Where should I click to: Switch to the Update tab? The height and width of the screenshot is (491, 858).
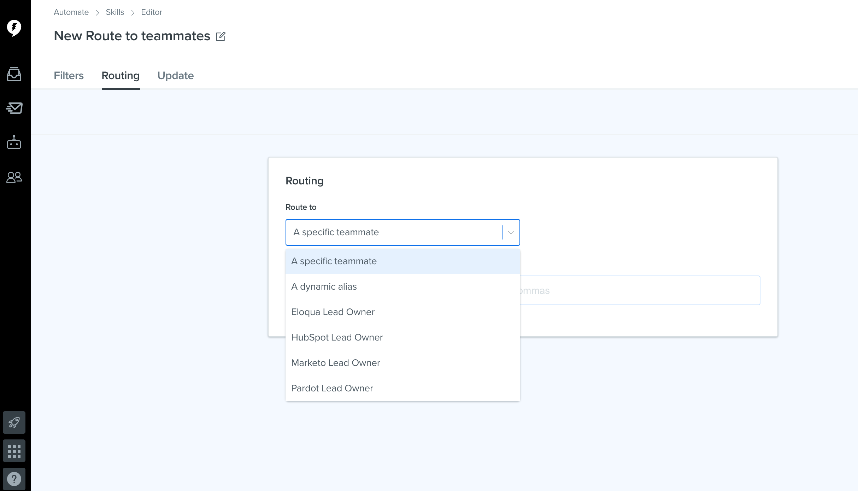click(176, 76)
